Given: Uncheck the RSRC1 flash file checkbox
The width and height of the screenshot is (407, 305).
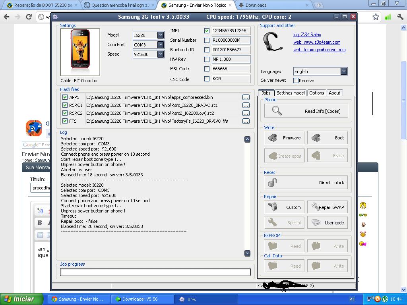Looking at the screenshot, I should tap(65, 105).
